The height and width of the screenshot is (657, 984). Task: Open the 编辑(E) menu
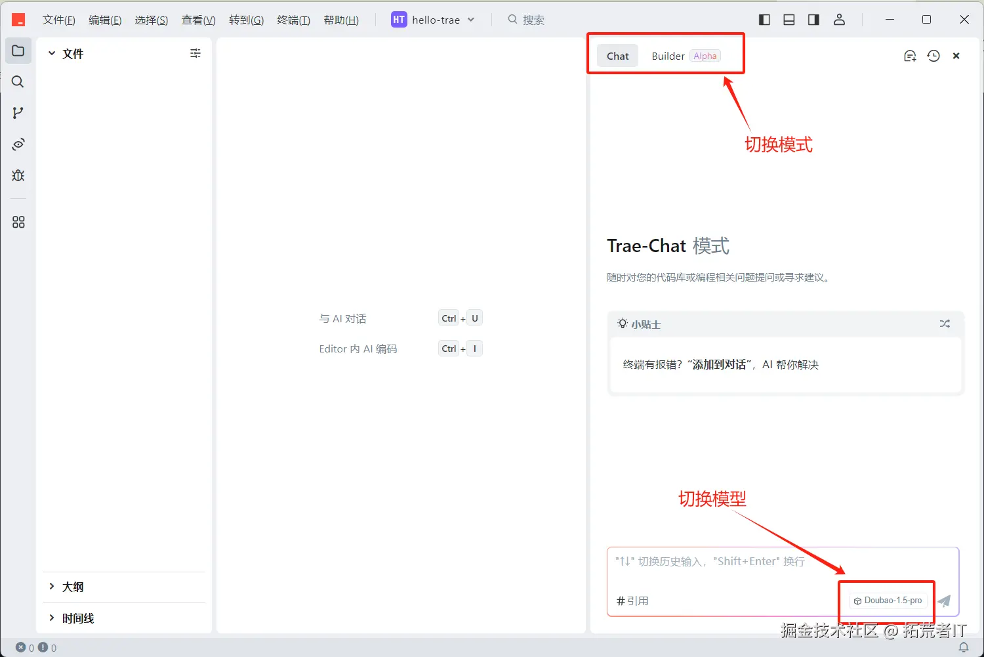click(105, 20)
